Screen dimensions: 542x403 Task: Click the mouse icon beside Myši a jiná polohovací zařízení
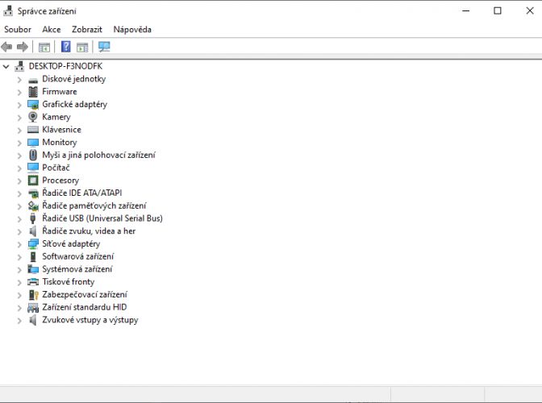click(33, 155)
